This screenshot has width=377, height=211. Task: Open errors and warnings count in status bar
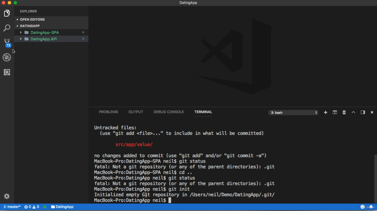pos(32,207)
